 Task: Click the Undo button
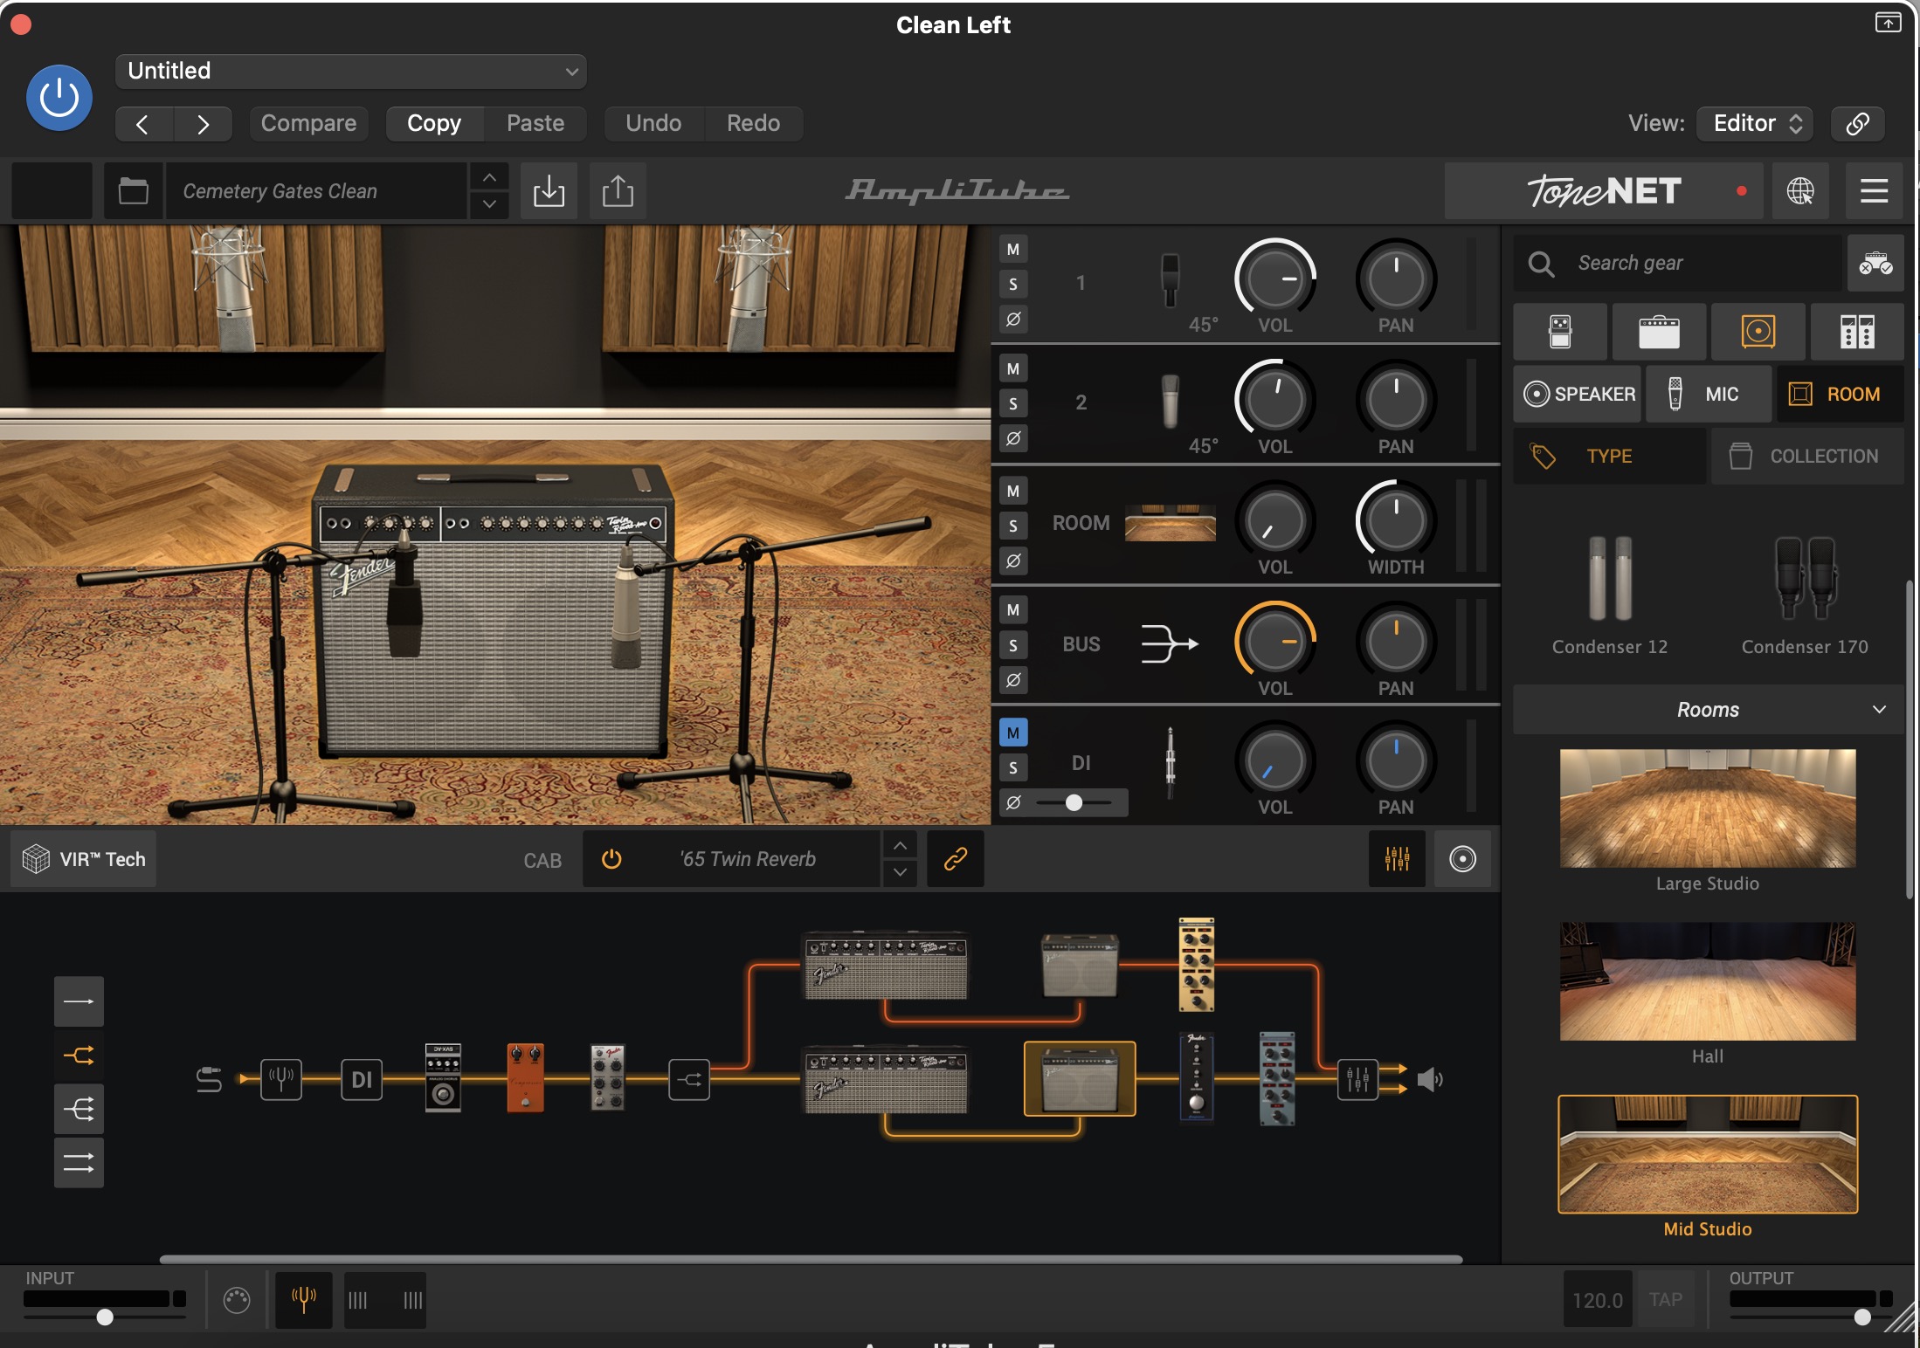(653, 123)
